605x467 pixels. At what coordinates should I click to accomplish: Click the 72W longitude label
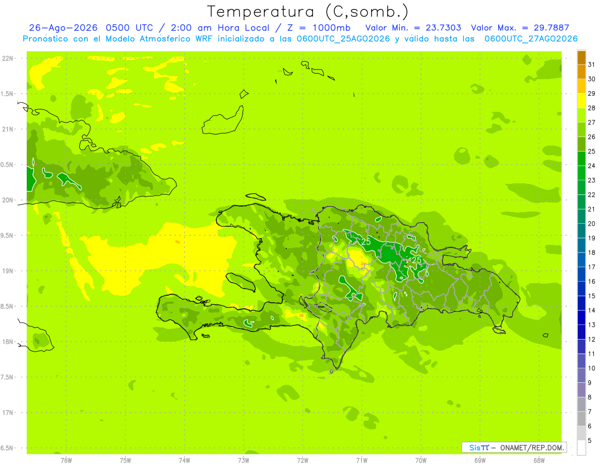[303, 460]
